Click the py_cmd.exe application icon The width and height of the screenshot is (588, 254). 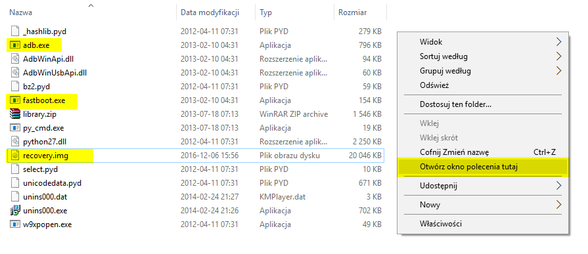point(15,128)
